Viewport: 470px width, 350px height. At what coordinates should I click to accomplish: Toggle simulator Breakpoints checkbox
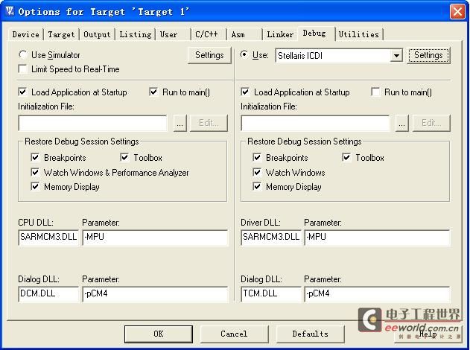click(35, 157)
